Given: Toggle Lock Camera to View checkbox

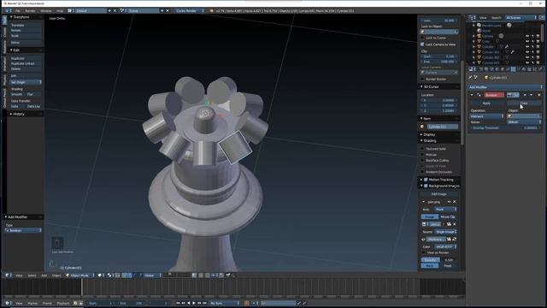Looking at the screenshot, I should click(x=422, y=44).
